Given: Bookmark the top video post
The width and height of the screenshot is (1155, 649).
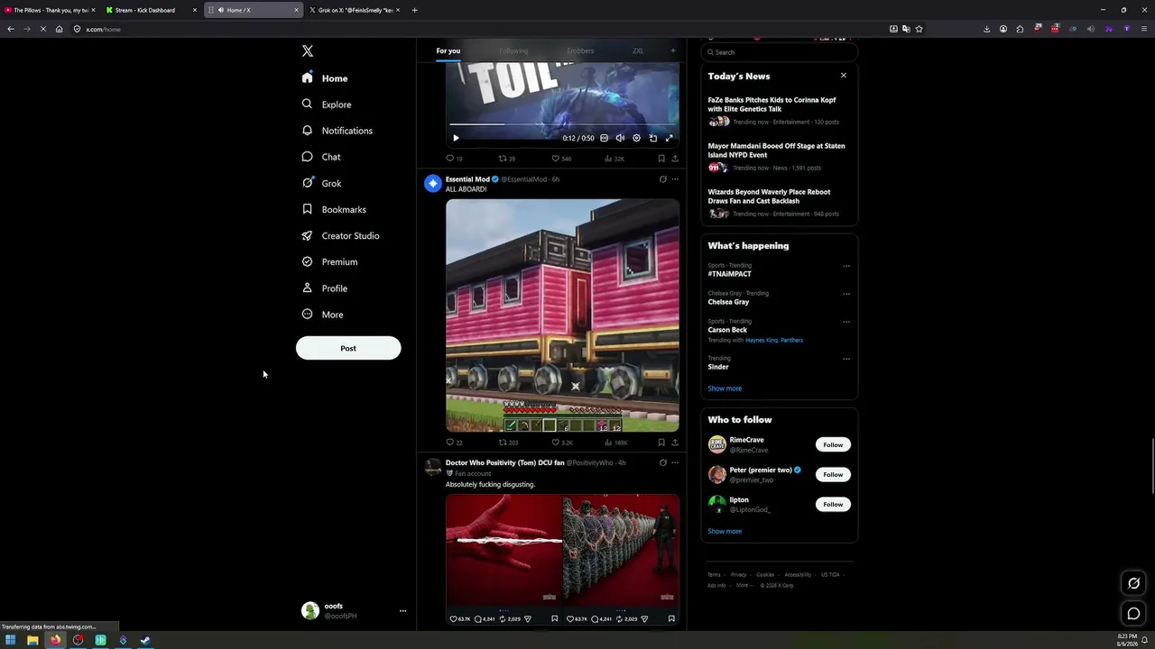Looking at the screenshot, I should [x=661, y=159].
